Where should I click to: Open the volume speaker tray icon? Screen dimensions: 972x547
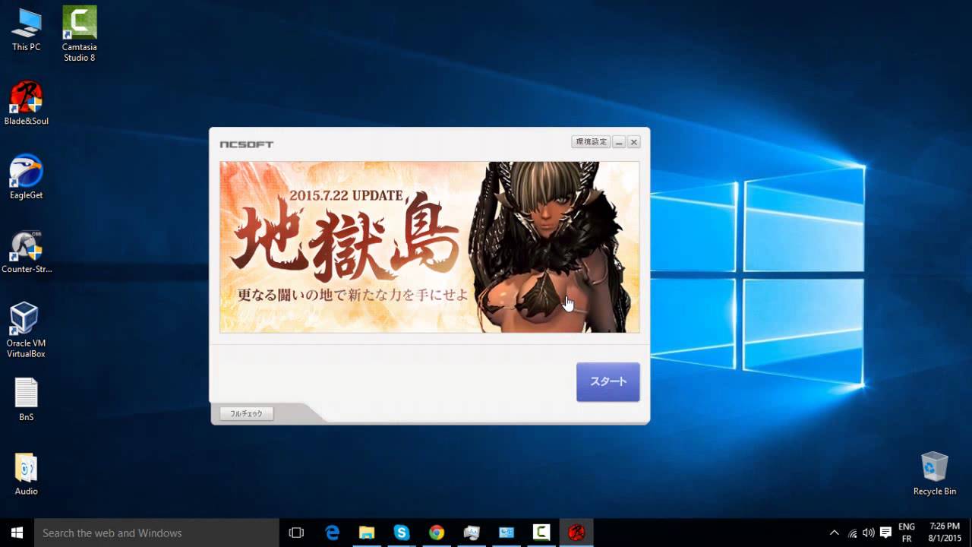(869, 533)
